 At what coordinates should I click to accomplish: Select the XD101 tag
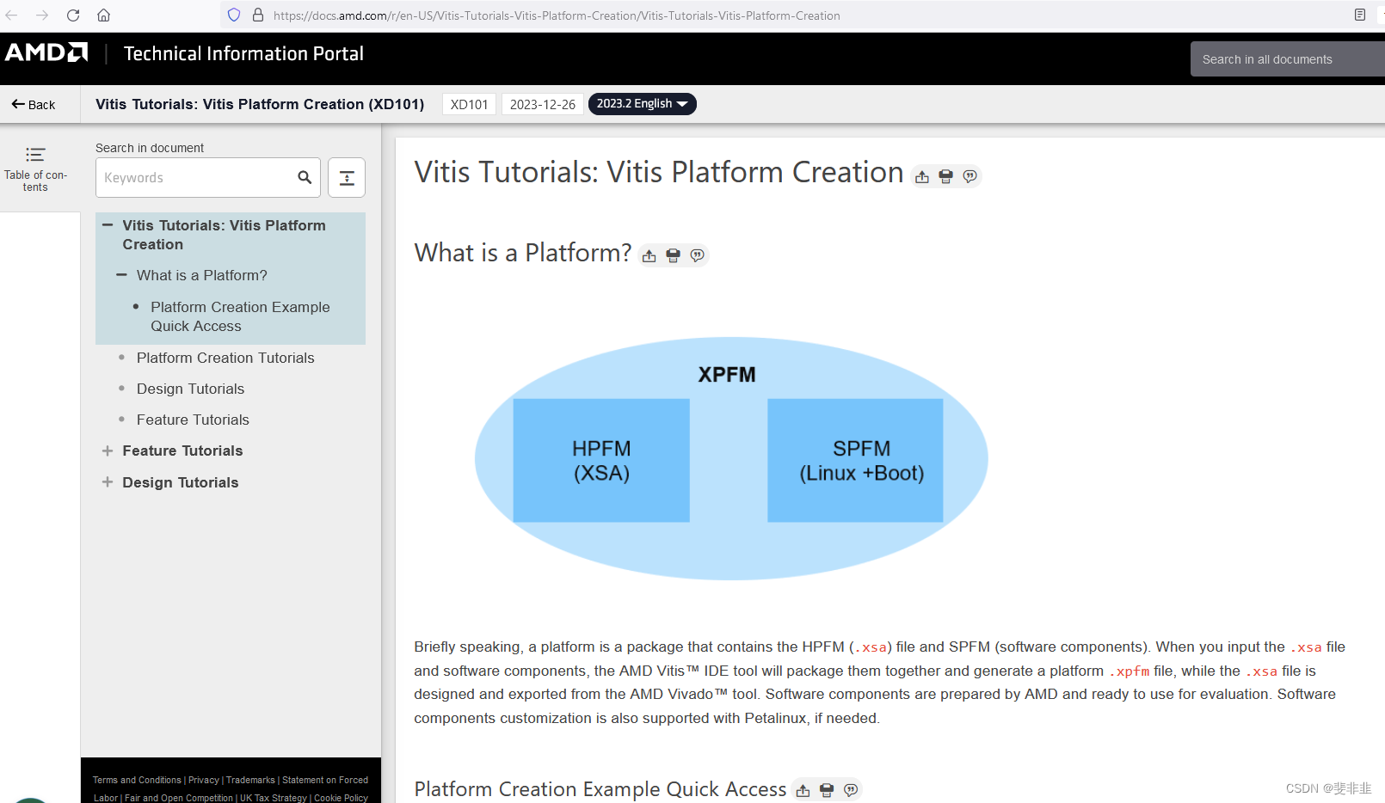469,103
